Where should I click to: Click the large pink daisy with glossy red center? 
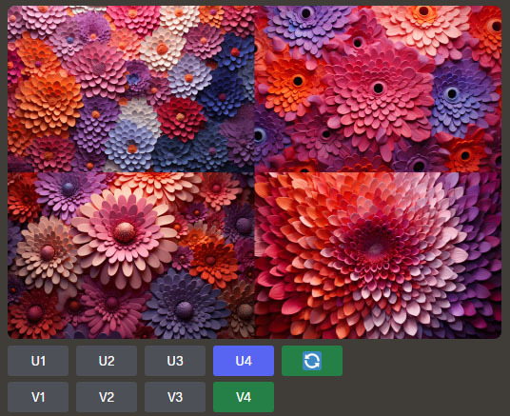(125, 231)
